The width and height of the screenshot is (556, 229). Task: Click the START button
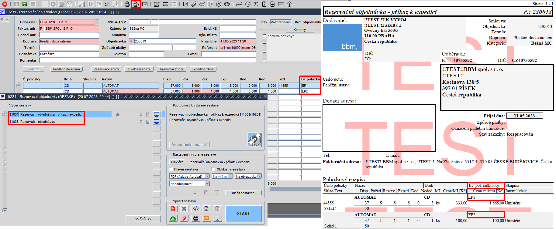[243, 214]
